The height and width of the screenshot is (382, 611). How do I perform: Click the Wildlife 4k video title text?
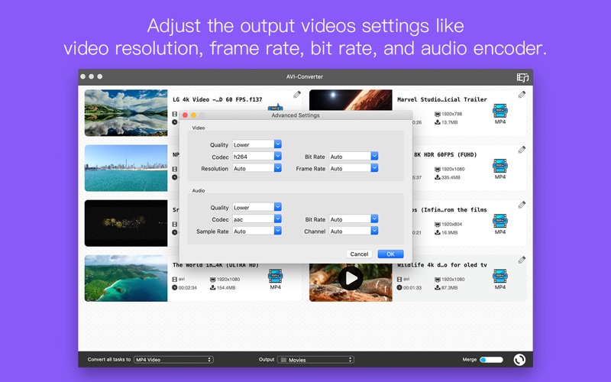point(442,264)
